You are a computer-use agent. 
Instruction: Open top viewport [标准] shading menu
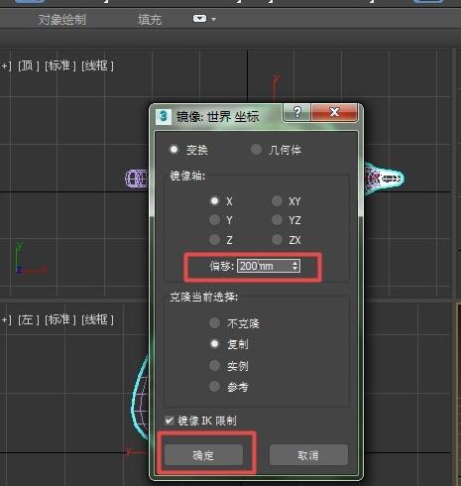(60, 65)
